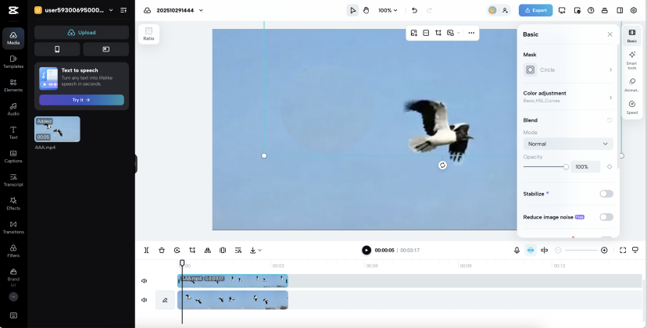The image size is (647, 328).
Task: Click the Opacity 100% input field
Action: tap(585, 166)
